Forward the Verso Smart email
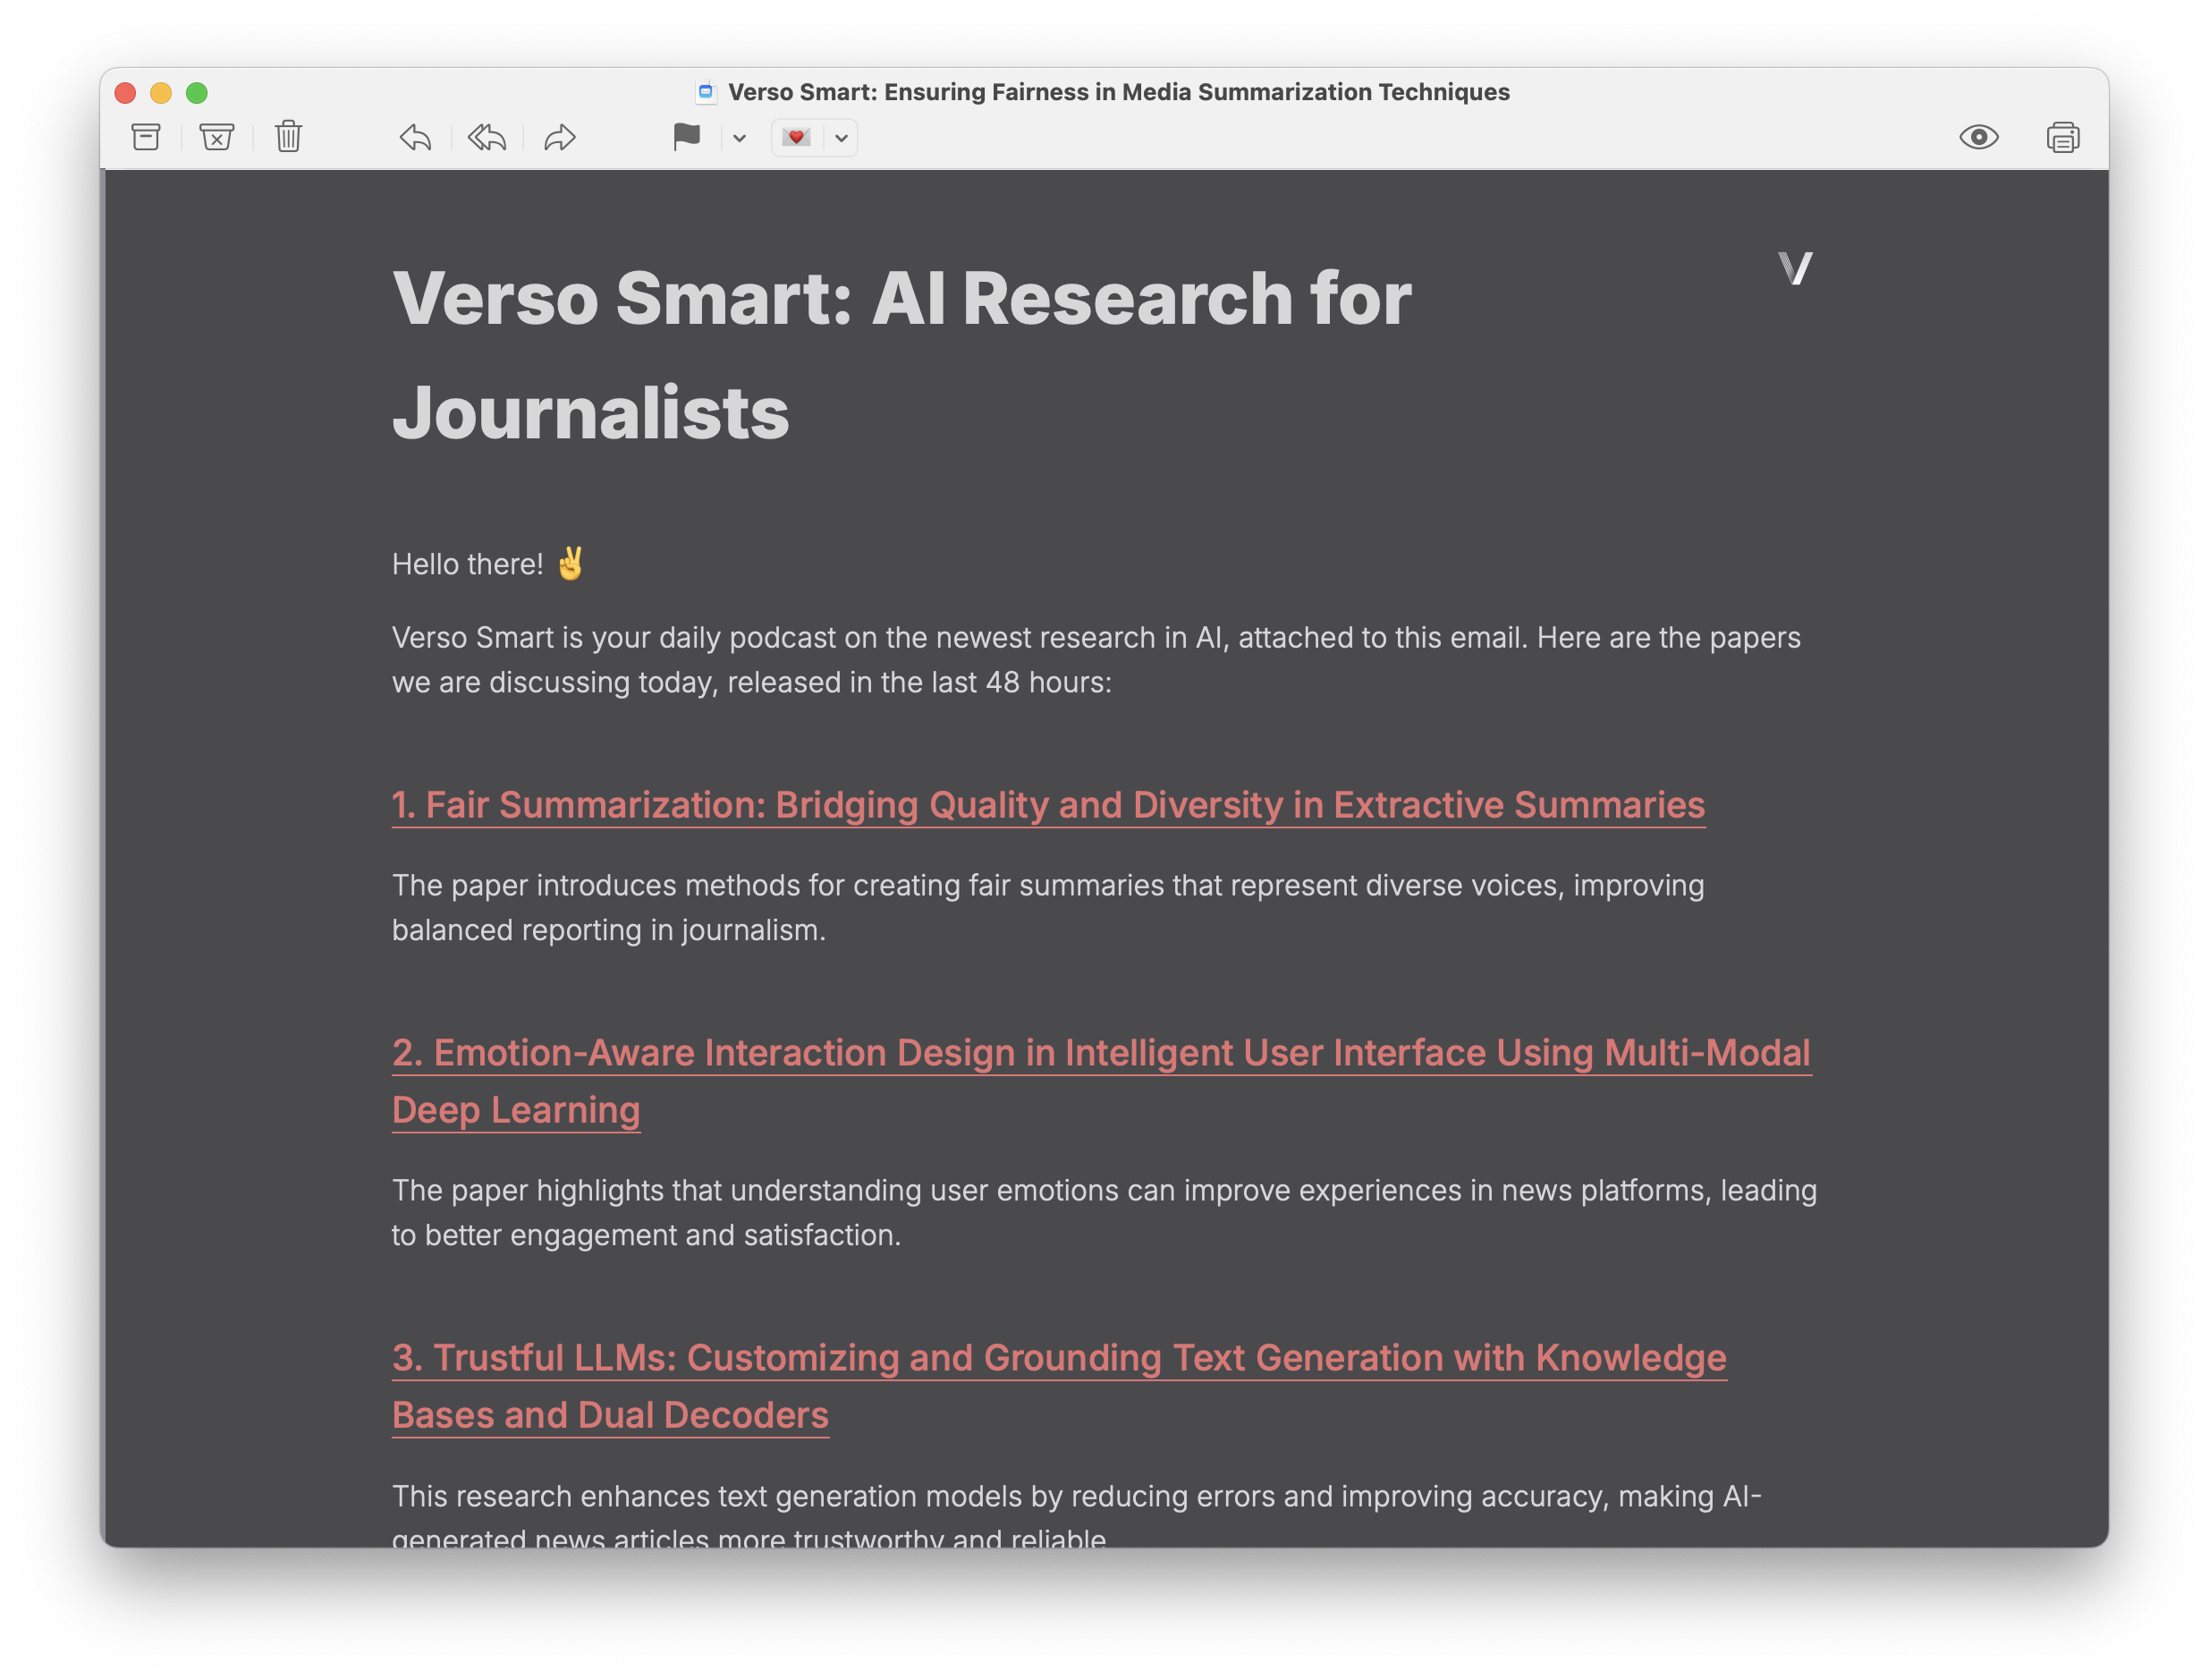The image size is (2209, 1680). (559, 137)
